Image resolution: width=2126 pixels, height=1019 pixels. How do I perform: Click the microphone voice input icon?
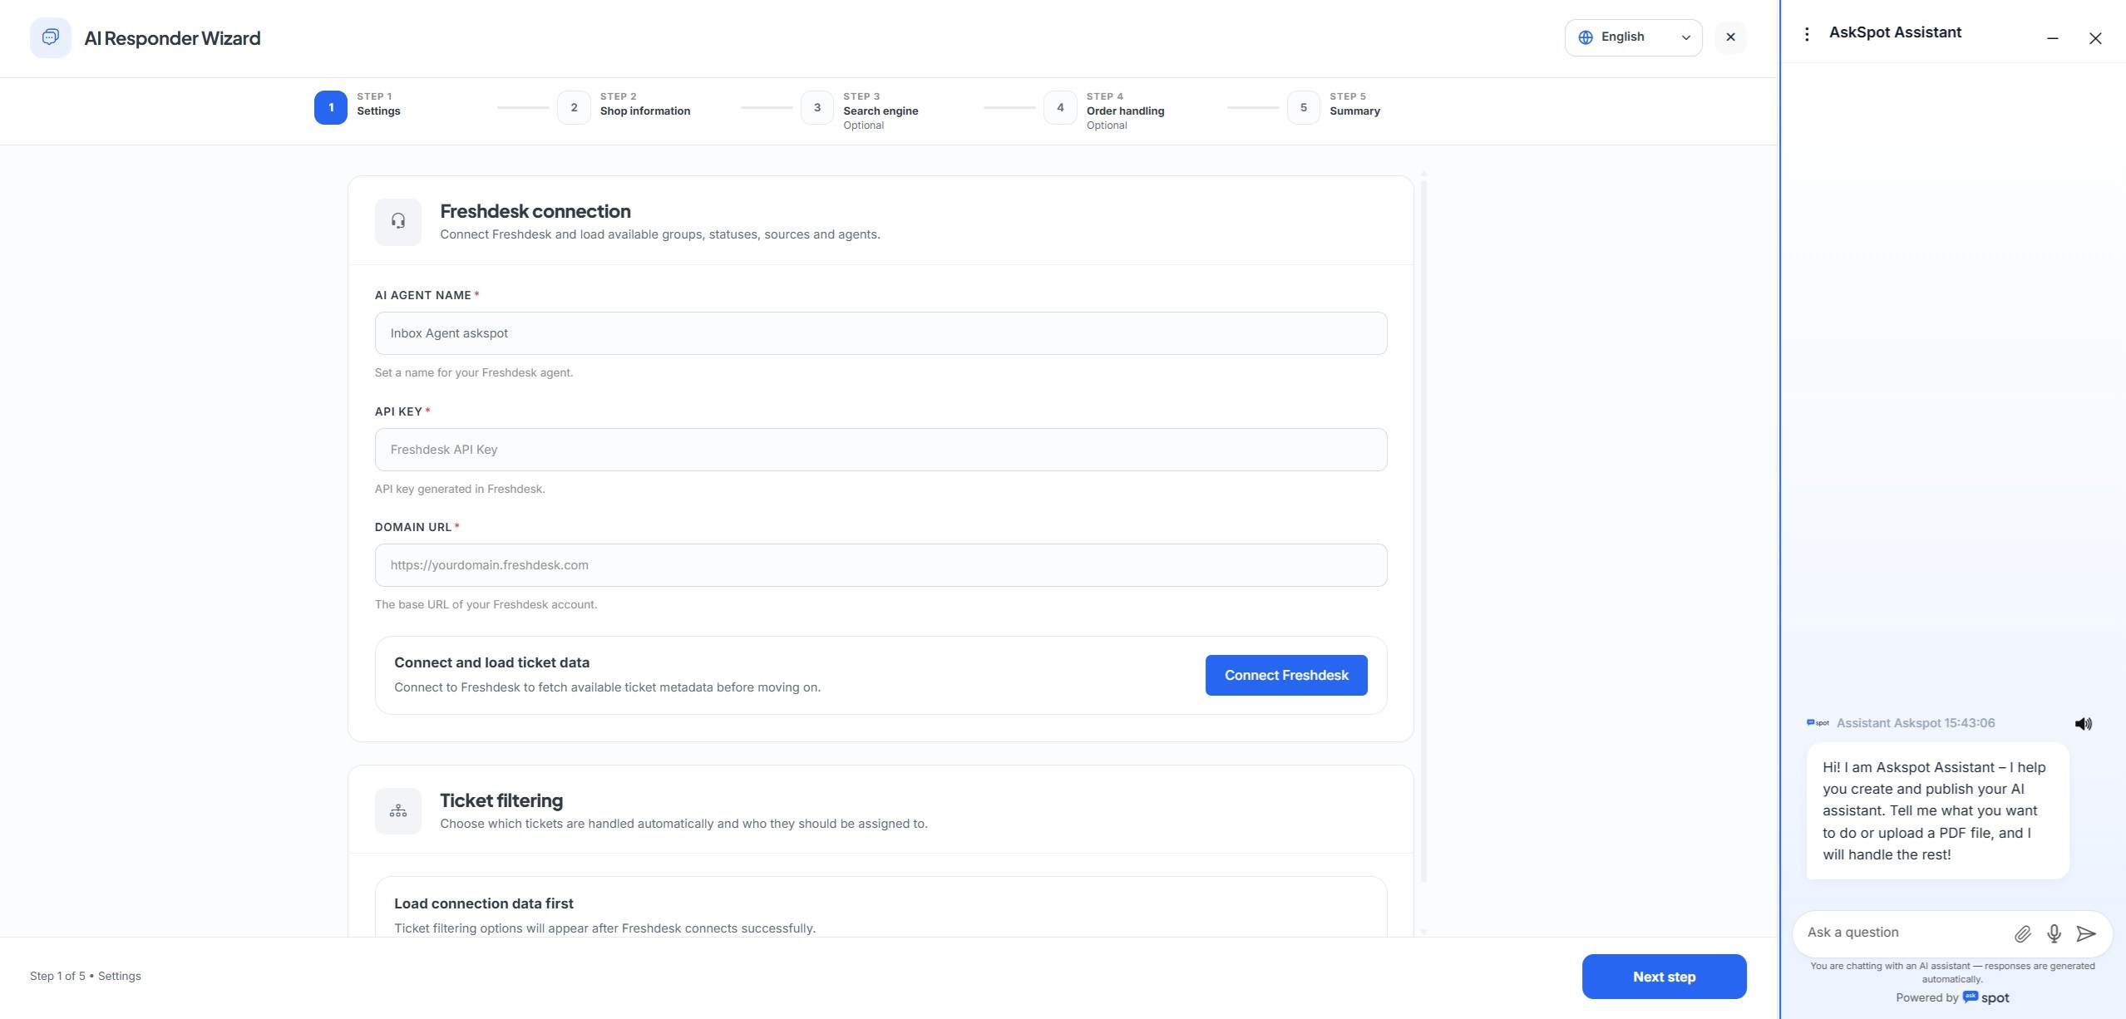(2054, 934)
